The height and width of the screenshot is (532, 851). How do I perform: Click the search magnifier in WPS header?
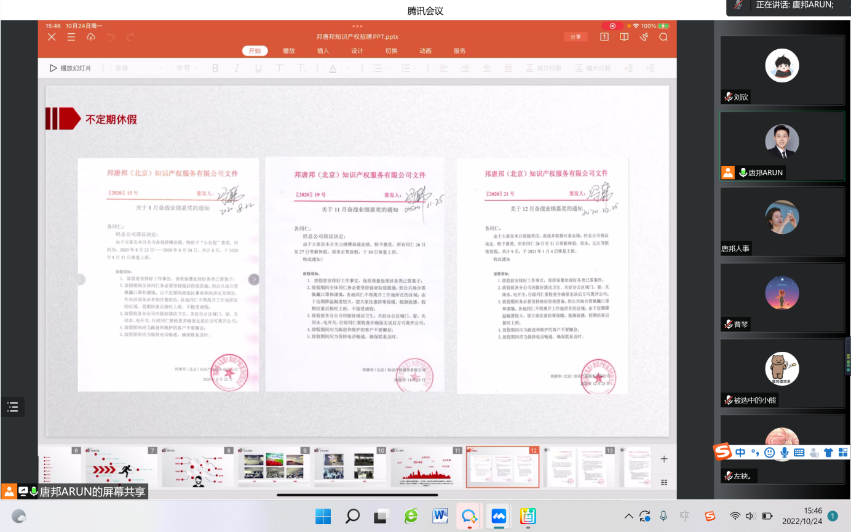point(663,37)
